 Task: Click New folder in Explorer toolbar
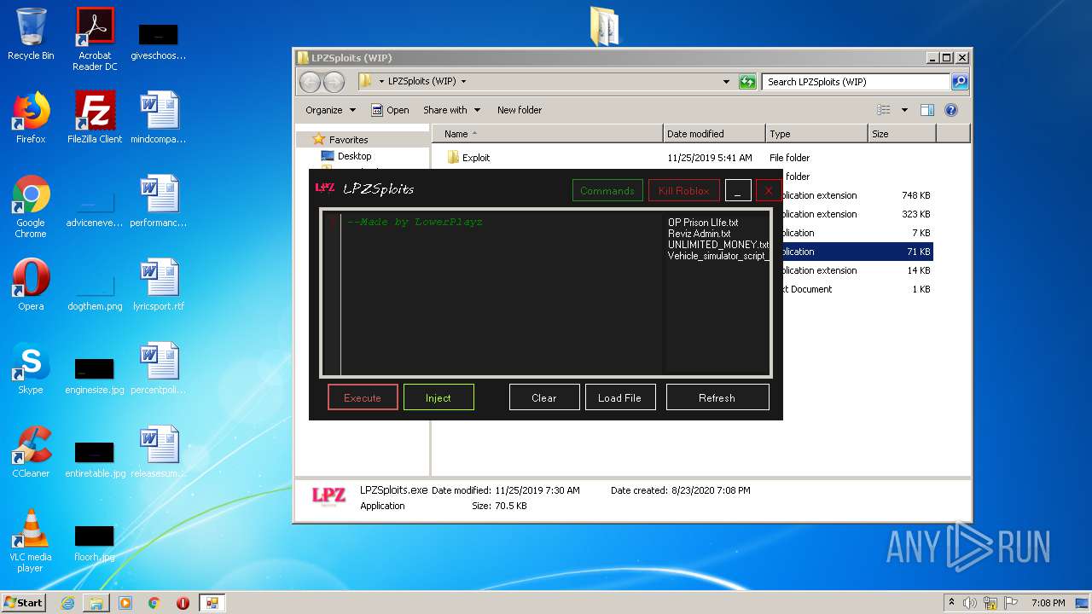520,110
